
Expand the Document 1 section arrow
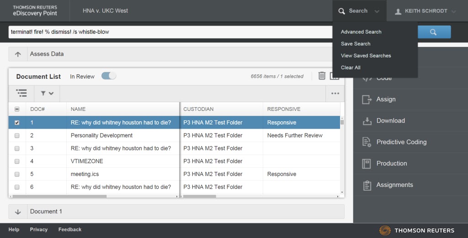point(18,212)
